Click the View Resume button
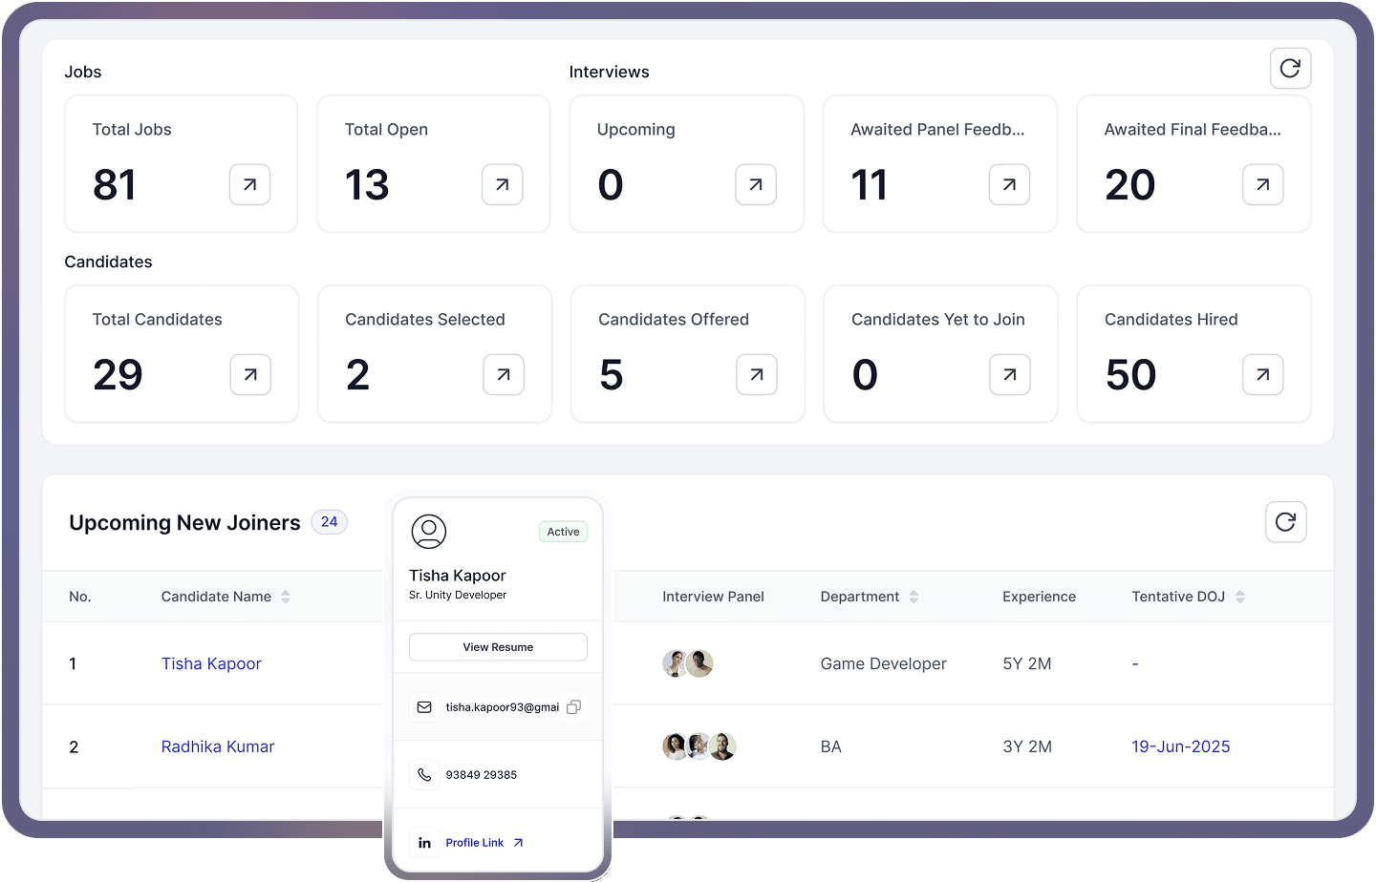The height and width of the screenshot is (882, 1376). point(498,647)
